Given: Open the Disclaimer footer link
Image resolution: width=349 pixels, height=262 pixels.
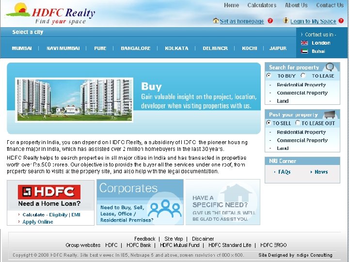Looking at the screenshot, I should 203,239.
